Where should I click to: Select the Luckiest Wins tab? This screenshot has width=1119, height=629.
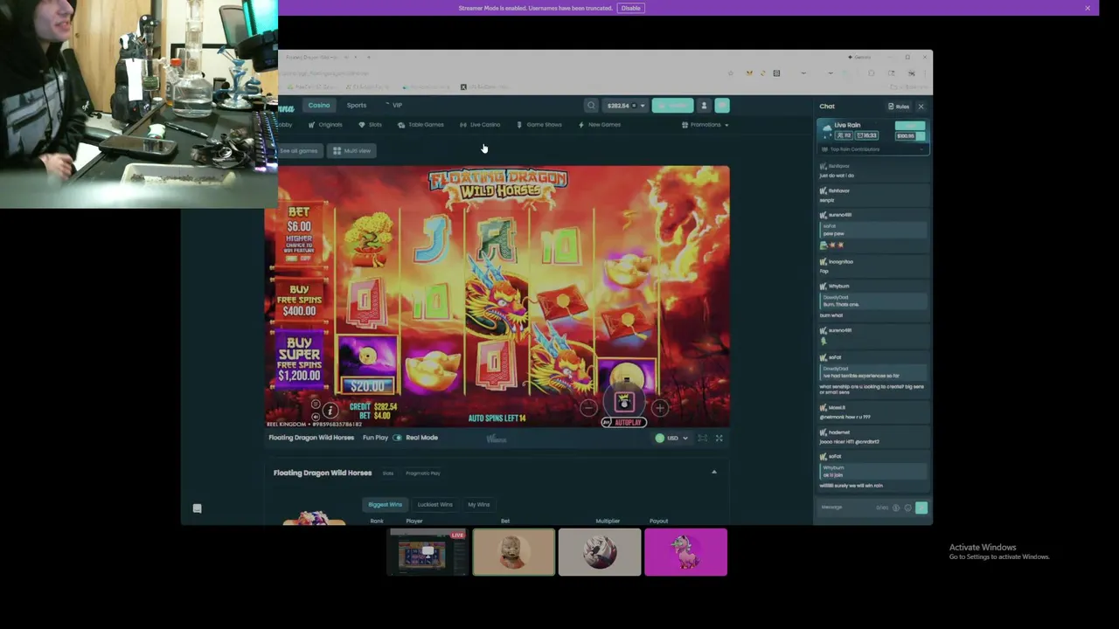coord(434,505)
